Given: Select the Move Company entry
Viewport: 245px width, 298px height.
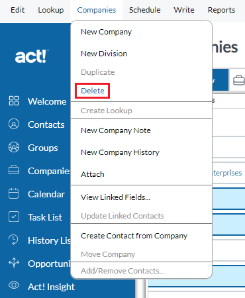Looking at the screenshot, I should coord(108,254).
